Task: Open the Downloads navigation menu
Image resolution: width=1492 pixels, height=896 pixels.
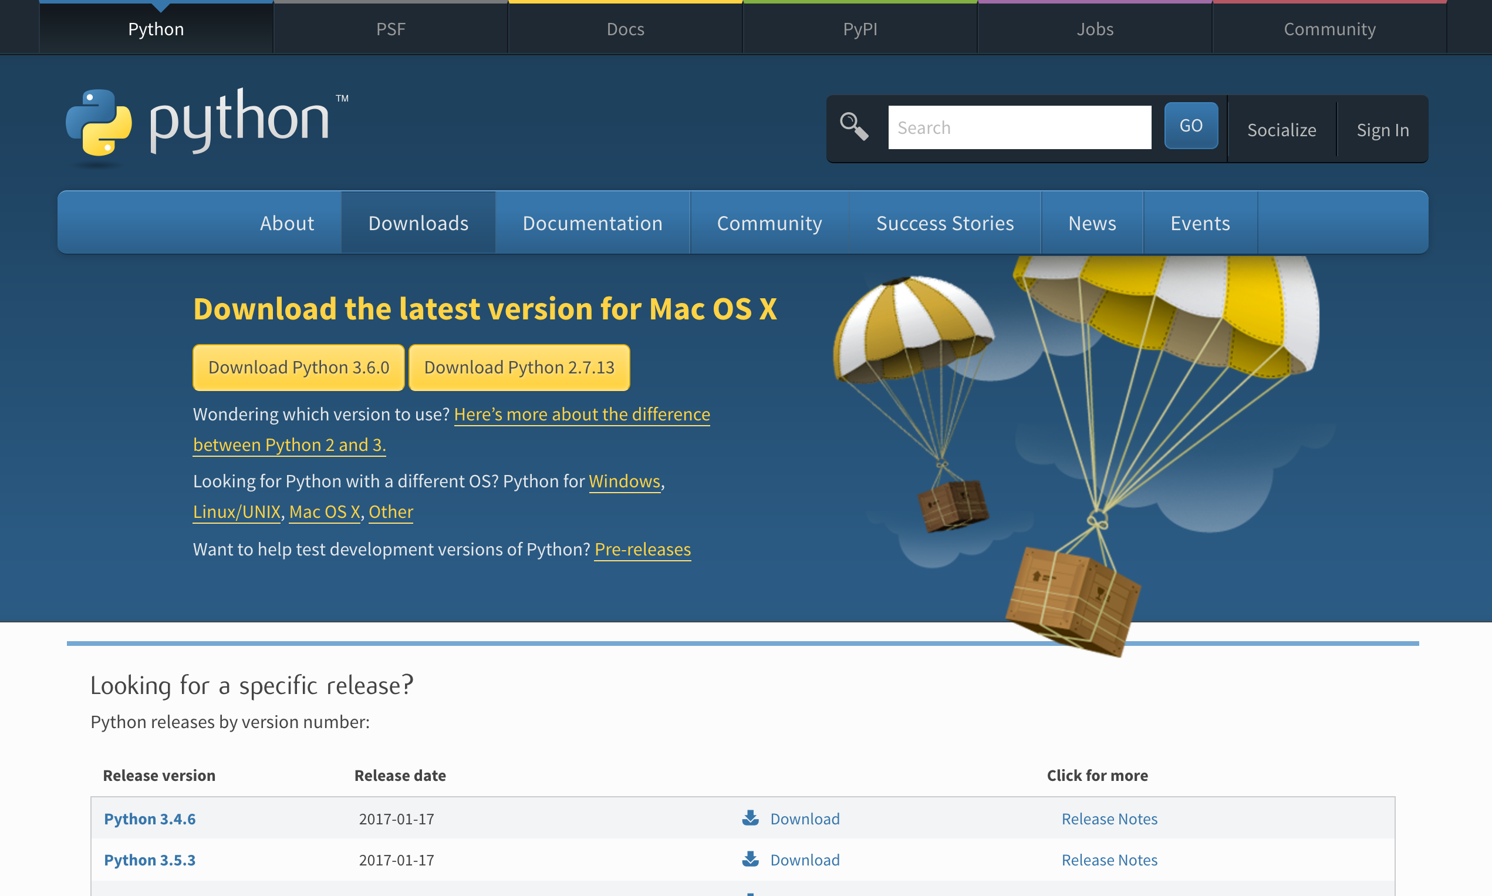Action: point(418,223)
